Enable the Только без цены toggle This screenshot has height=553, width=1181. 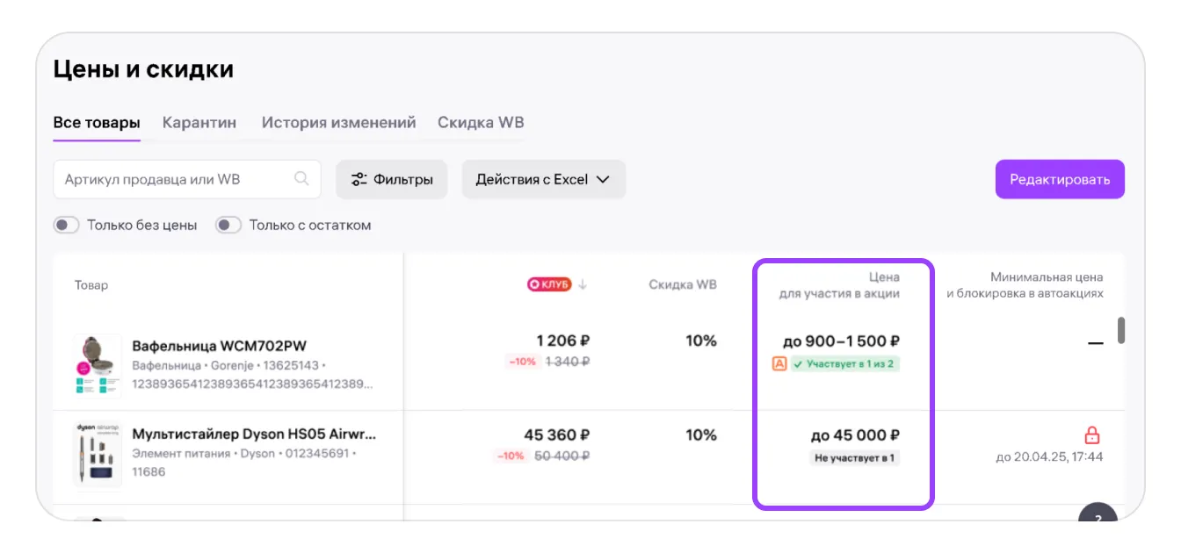(x=67, y=226)
